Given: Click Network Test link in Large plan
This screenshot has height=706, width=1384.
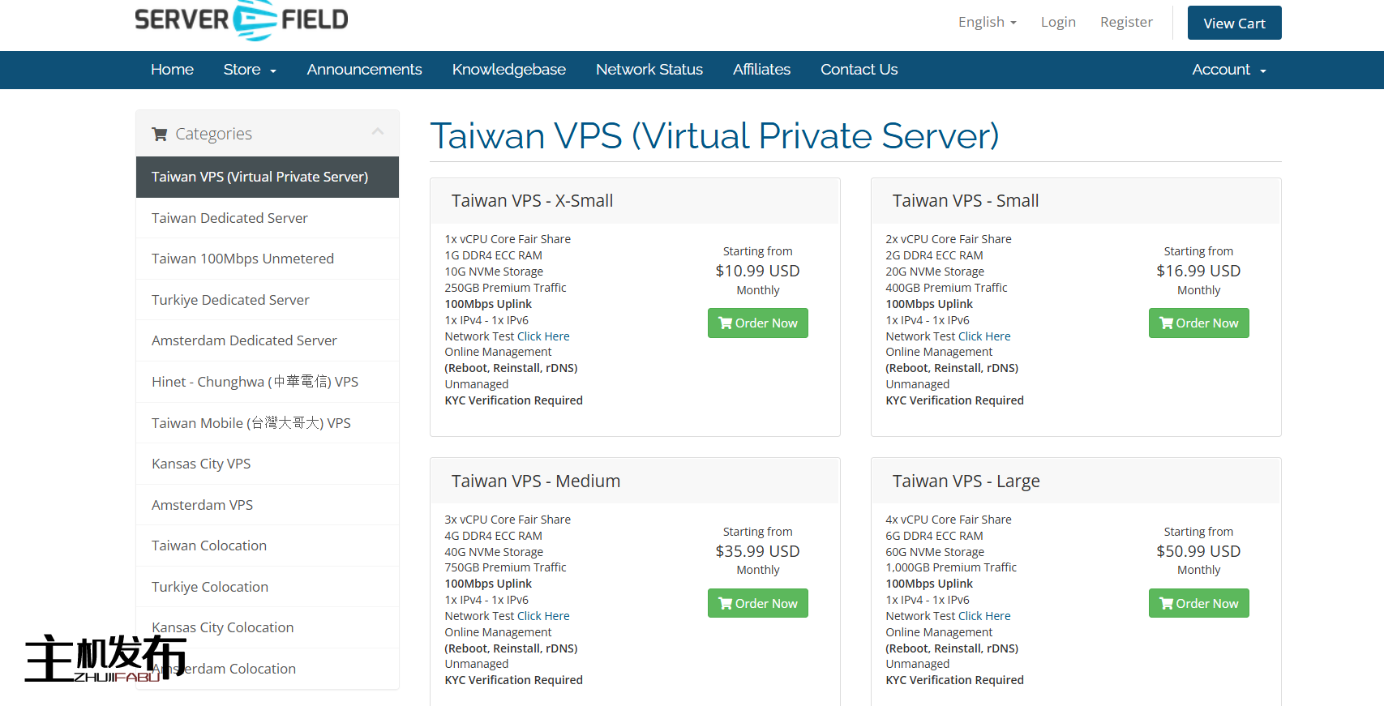Looking at the screenshot, I should [984, 616].
